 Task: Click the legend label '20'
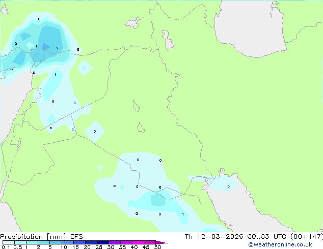(87, 247)
